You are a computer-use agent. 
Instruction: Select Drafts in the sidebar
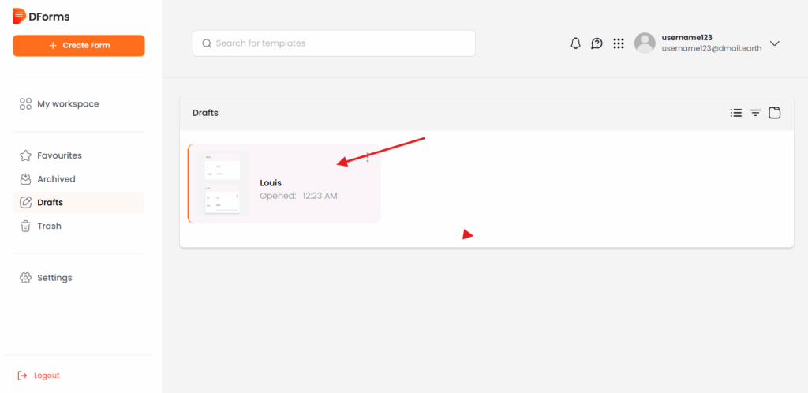(50, 203)
